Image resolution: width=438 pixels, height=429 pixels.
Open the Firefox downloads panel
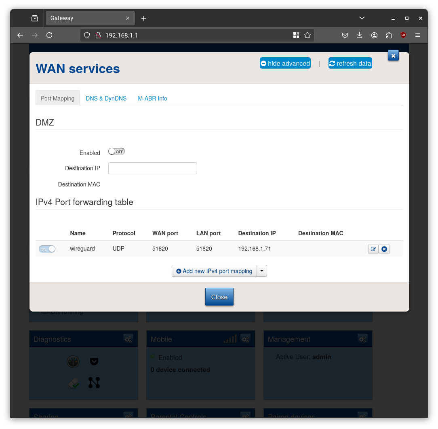[360, 35]
